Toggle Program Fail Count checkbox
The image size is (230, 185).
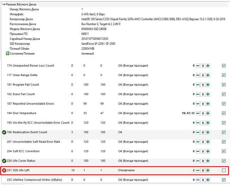pos(224,85)
